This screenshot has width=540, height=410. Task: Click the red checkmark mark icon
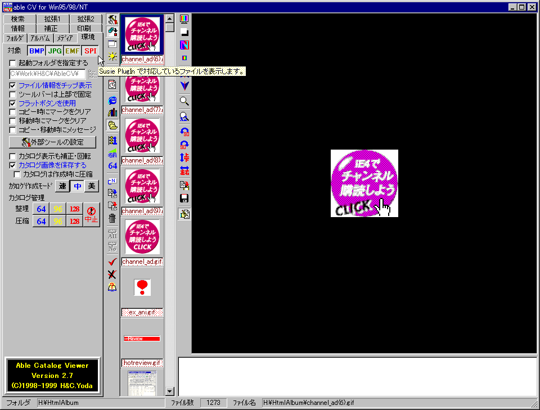click(x=112, y=262)
